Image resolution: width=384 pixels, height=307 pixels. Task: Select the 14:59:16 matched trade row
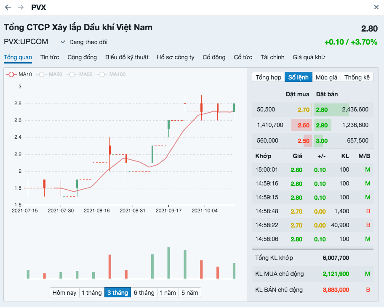312,183
